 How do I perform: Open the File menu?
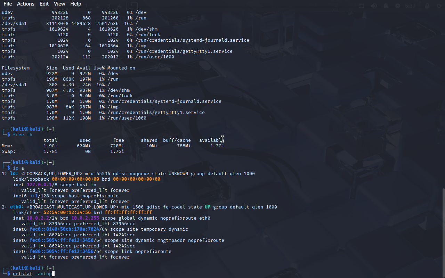tap(8, 4)
